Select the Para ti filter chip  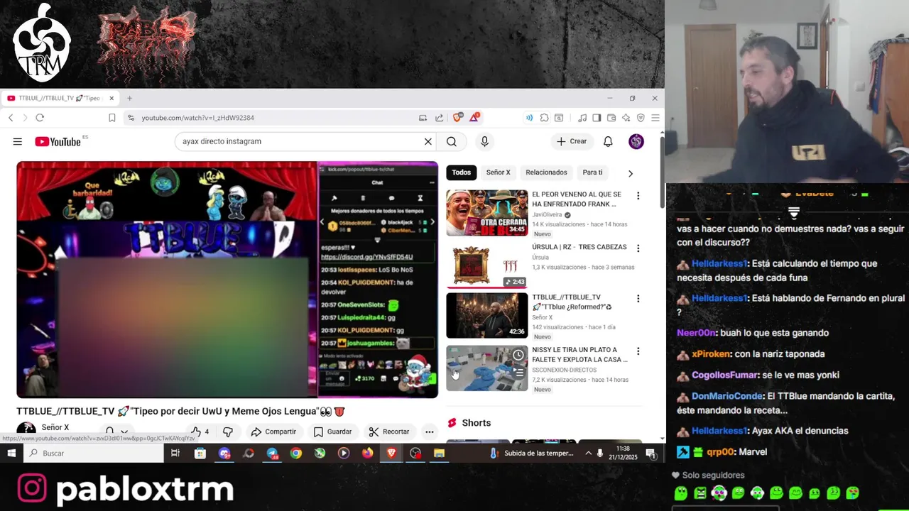(x=592, y=172)
